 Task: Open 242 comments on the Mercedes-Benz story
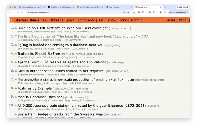85,84
